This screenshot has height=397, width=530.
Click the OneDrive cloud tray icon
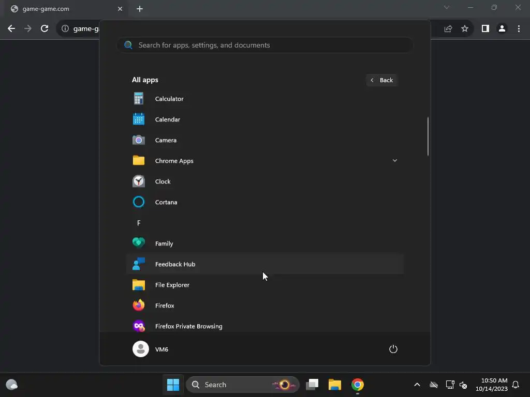(x=434, y=385)
